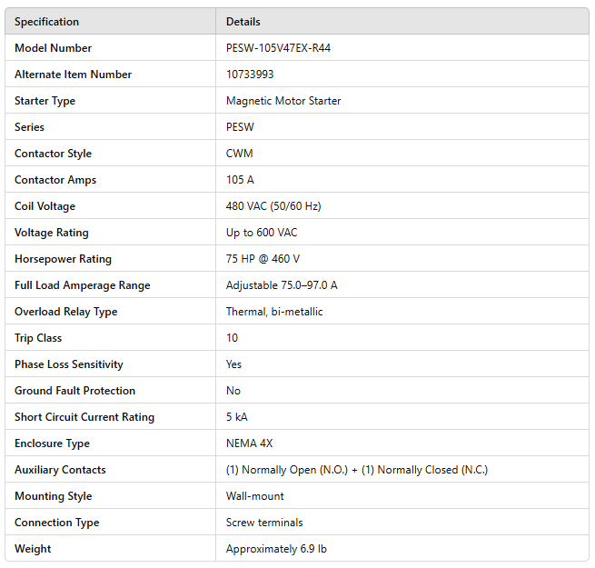The image size is (595, 568).
Task: Click the 5 kA short circuit rating
Action: pyautogui.click(x=236, y=417)
